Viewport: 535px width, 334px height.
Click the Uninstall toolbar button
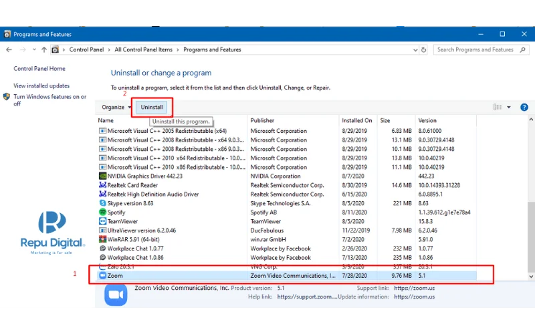(152, 107)
